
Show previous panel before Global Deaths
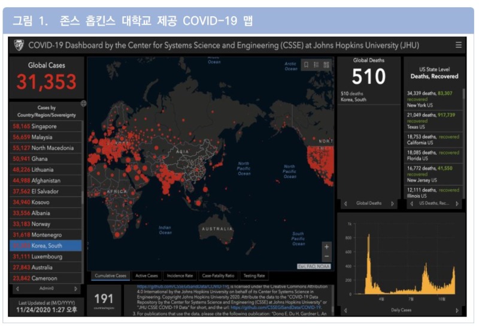pyautogui.click(x=345, y=204)
